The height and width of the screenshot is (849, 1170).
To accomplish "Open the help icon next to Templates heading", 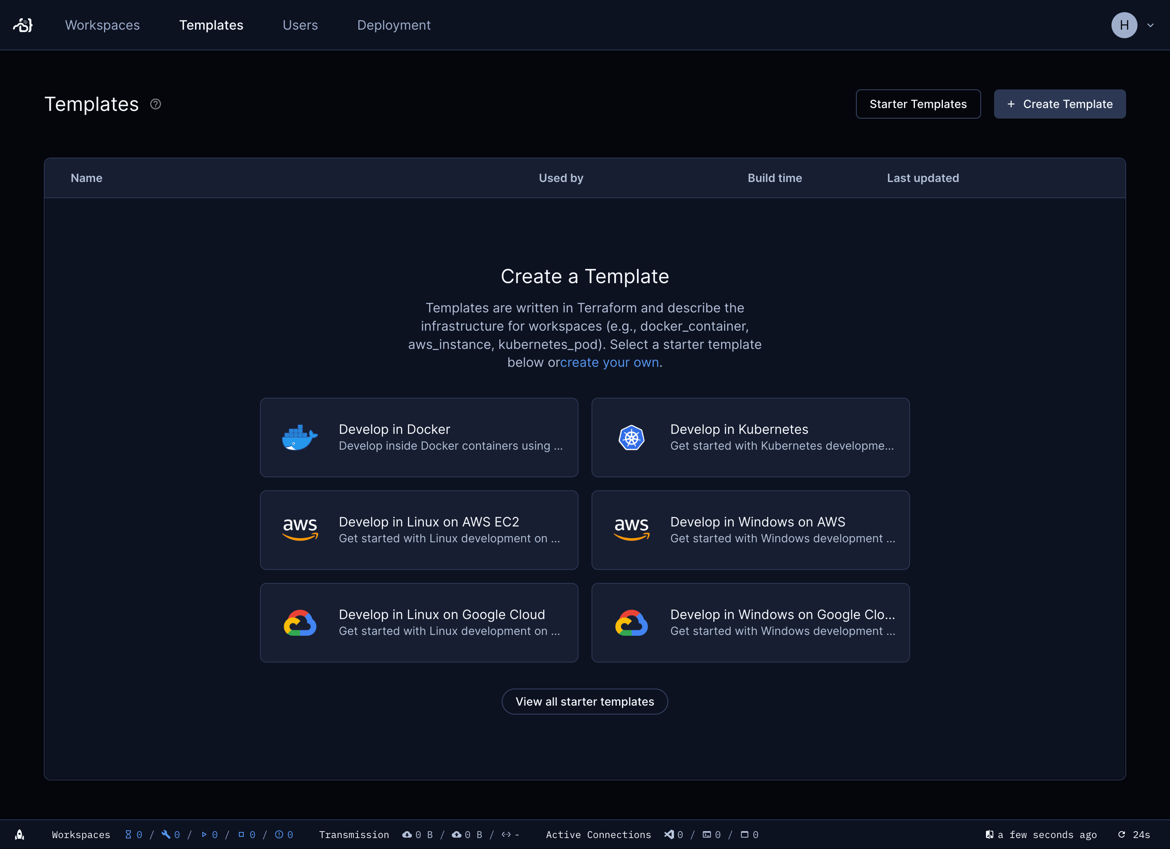I will tap(155, 104).
